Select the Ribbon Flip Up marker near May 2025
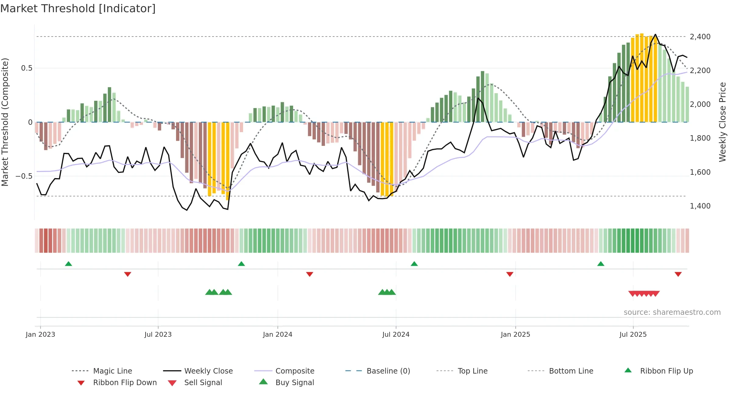The image size is (731, 411). 601,264
